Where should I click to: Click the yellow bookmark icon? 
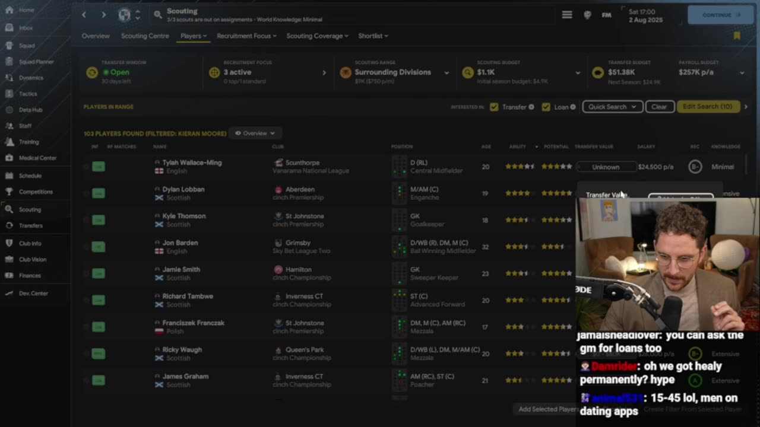click(x=737, y=36)
